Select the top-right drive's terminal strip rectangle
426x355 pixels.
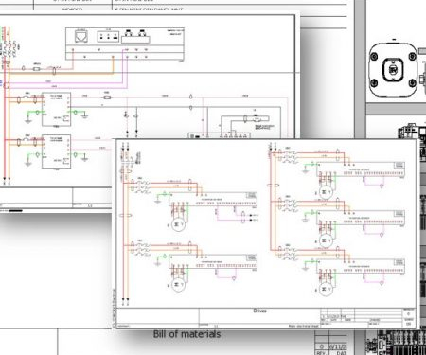point(361,169)
